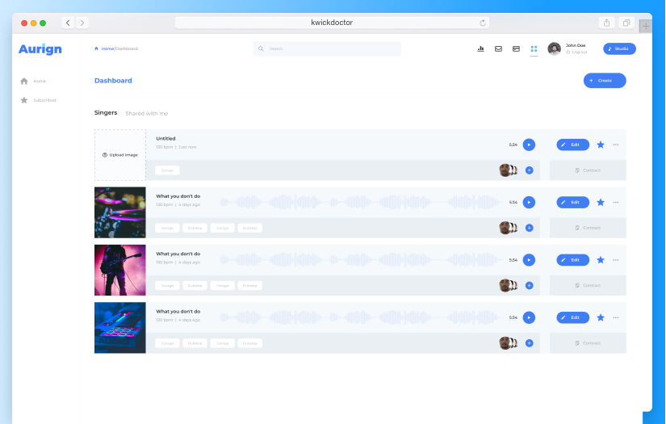Open Contract for the drum kit track
The image size is (666, 424).
[588, 228]
